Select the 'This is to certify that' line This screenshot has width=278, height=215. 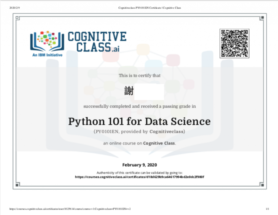[140, 76]
